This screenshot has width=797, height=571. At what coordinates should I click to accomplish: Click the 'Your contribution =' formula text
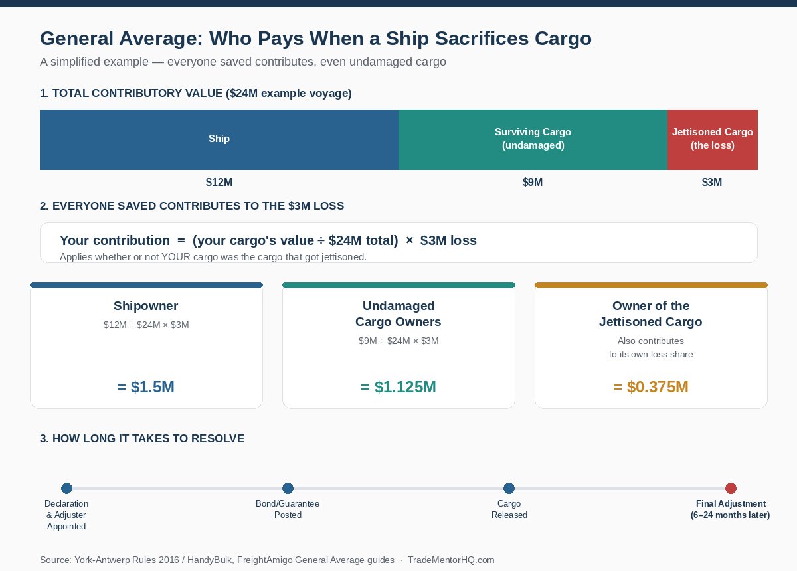click(x=268, y=240)
